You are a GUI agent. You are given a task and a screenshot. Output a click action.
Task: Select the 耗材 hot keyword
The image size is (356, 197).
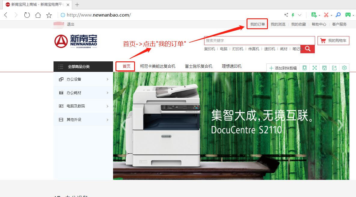tap(284, 49)
